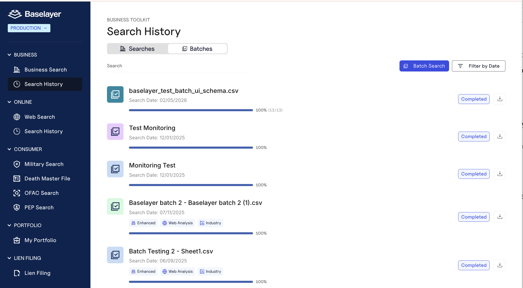Screen dimensions: 523x288
Task: Open the teal batch icon for baselayer_test_batch_ui_schema.csv
Action: pos(115,94)
